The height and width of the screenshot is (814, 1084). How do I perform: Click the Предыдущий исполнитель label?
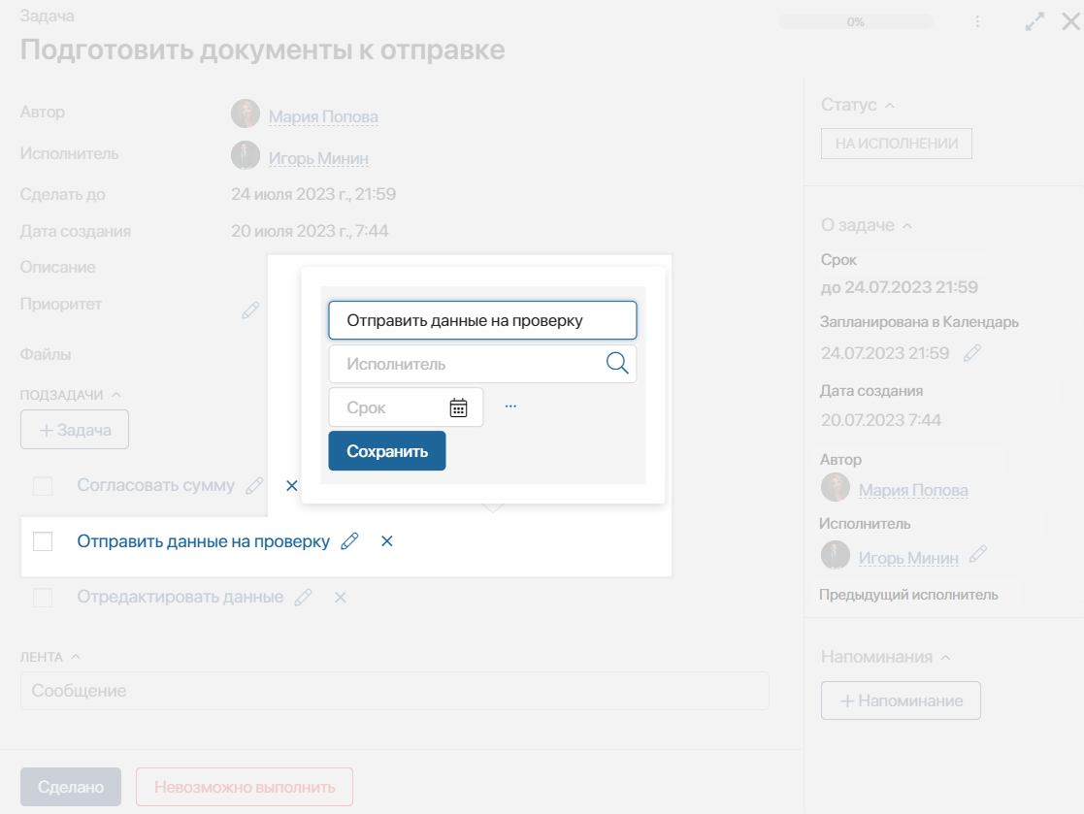click(x=908, y=595)
